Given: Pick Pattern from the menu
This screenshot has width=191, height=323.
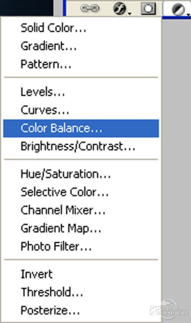Looking at the screenshot, I should point(81,64).
